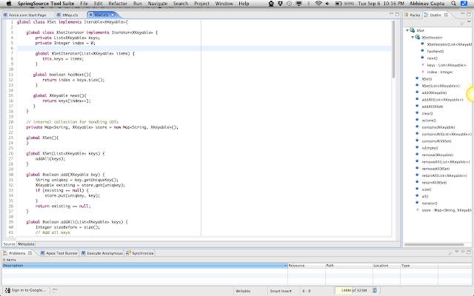This screenshot has height=296, width=474.
Task: Click the battery status icon
Action: [x=338, y=4]
